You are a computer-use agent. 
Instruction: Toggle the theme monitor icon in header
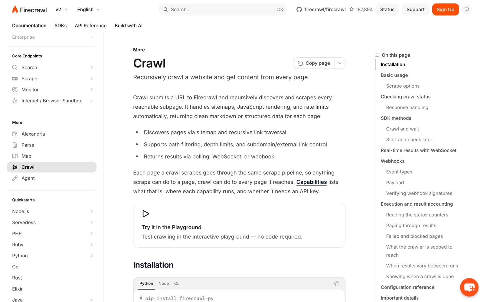[x=467, y=10]
